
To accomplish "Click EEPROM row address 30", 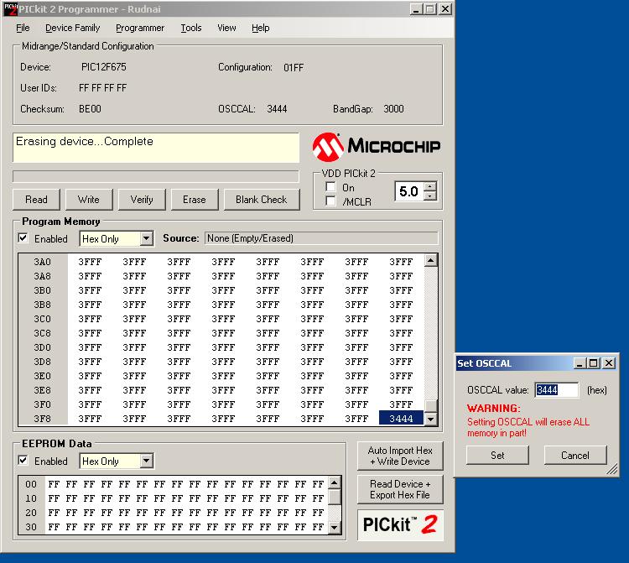I will 31,527.
